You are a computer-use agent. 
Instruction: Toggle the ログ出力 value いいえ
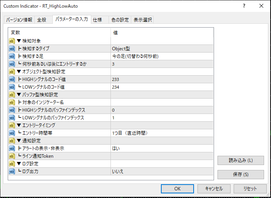pos(162,171)
